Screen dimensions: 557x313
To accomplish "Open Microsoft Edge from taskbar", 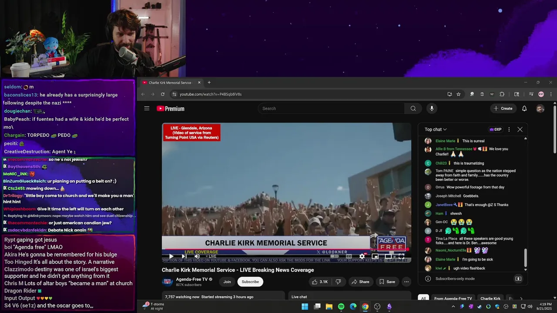I will tap(353, 306).
